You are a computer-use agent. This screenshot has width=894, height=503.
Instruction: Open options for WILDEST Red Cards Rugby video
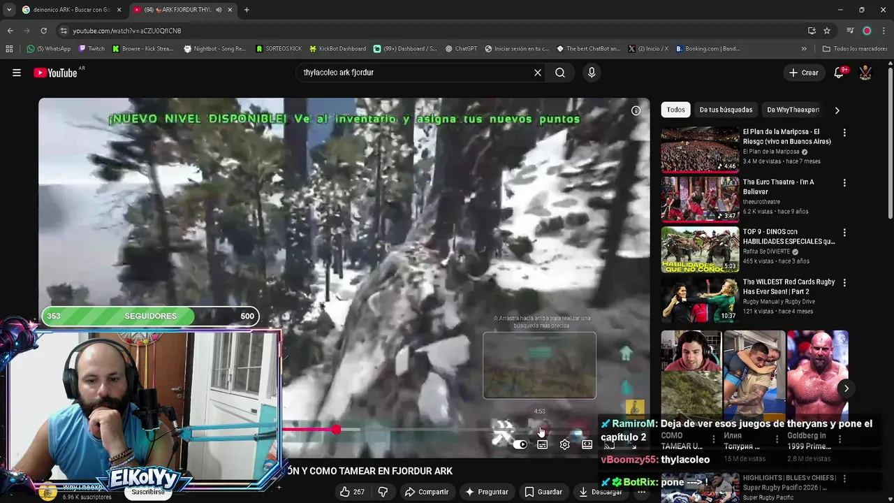pyautogui.click(x=844, y=283)
